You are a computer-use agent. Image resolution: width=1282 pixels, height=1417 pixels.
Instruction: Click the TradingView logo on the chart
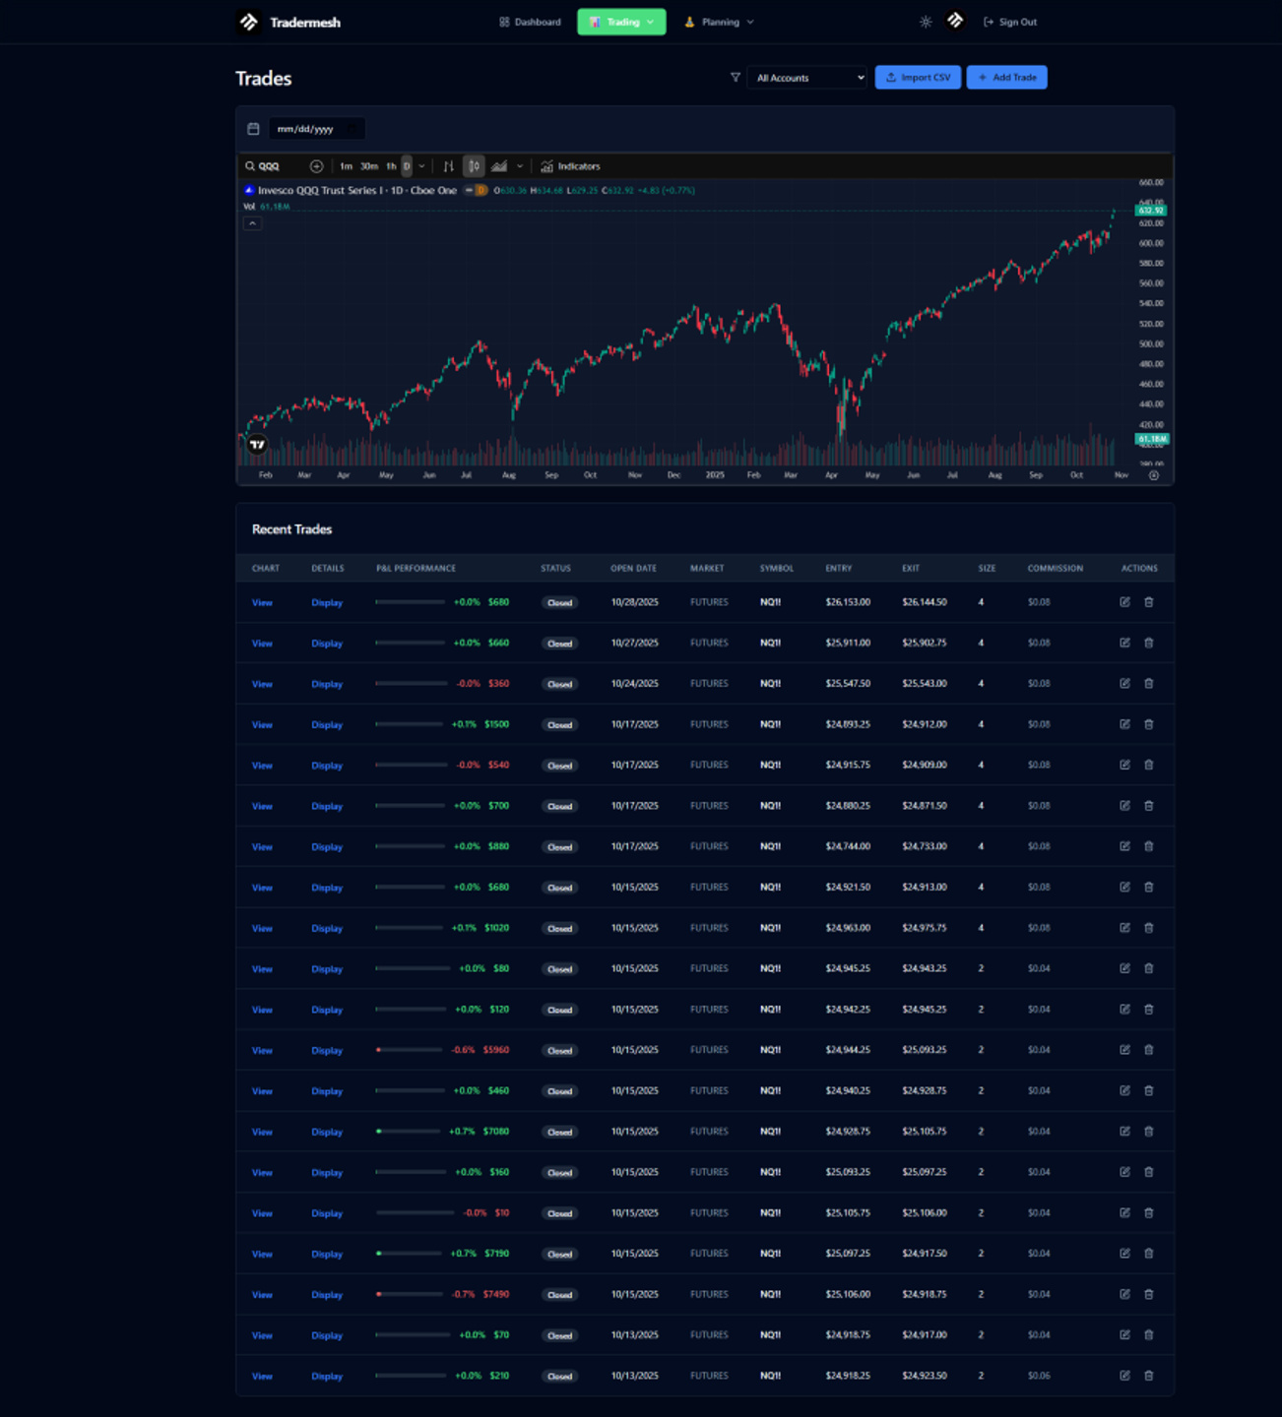257,445
